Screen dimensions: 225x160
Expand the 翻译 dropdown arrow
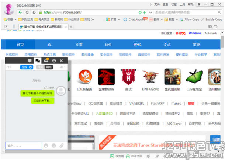[162, 19]
